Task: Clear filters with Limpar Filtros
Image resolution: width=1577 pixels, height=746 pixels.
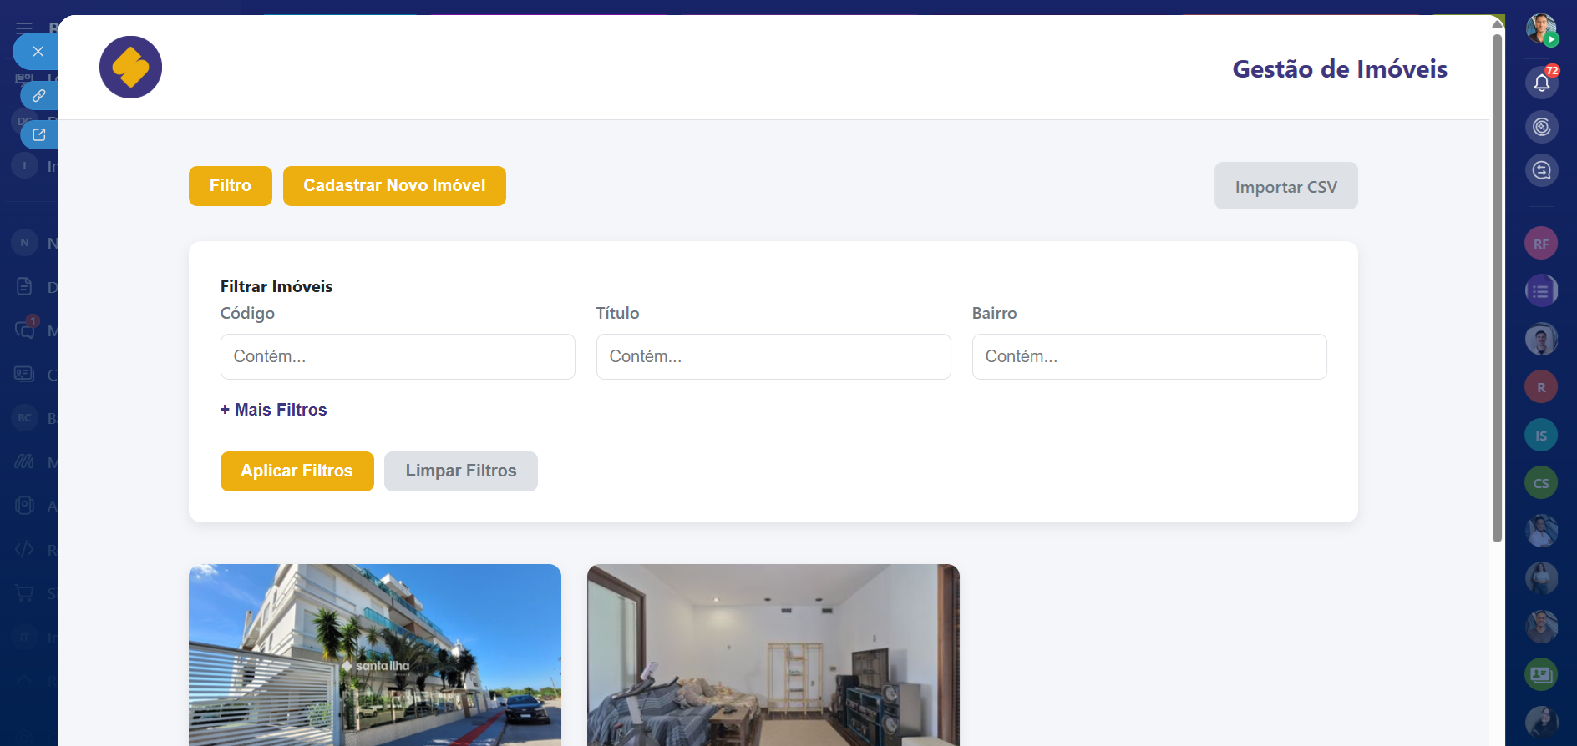Action: (x=461, y=471)
